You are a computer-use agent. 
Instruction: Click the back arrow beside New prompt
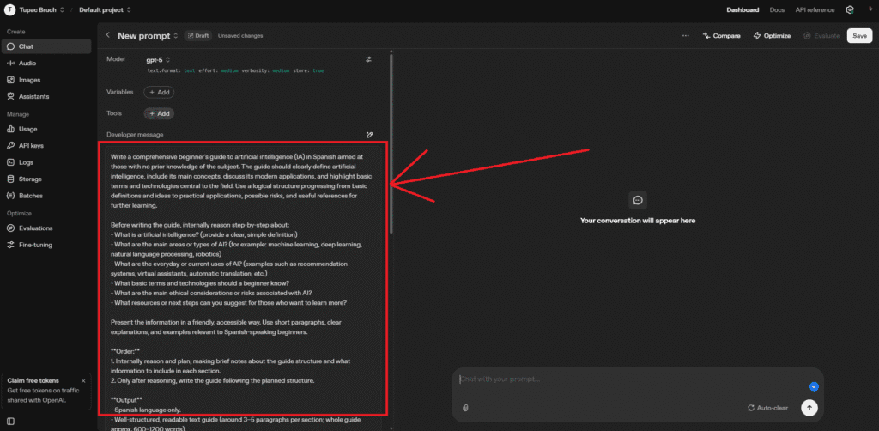coord(107,35)
